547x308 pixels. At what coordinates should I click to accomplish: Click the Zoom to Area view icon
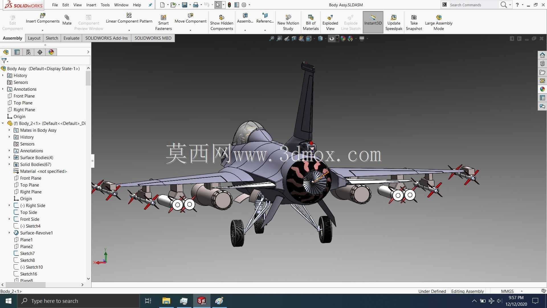(279, 38)
